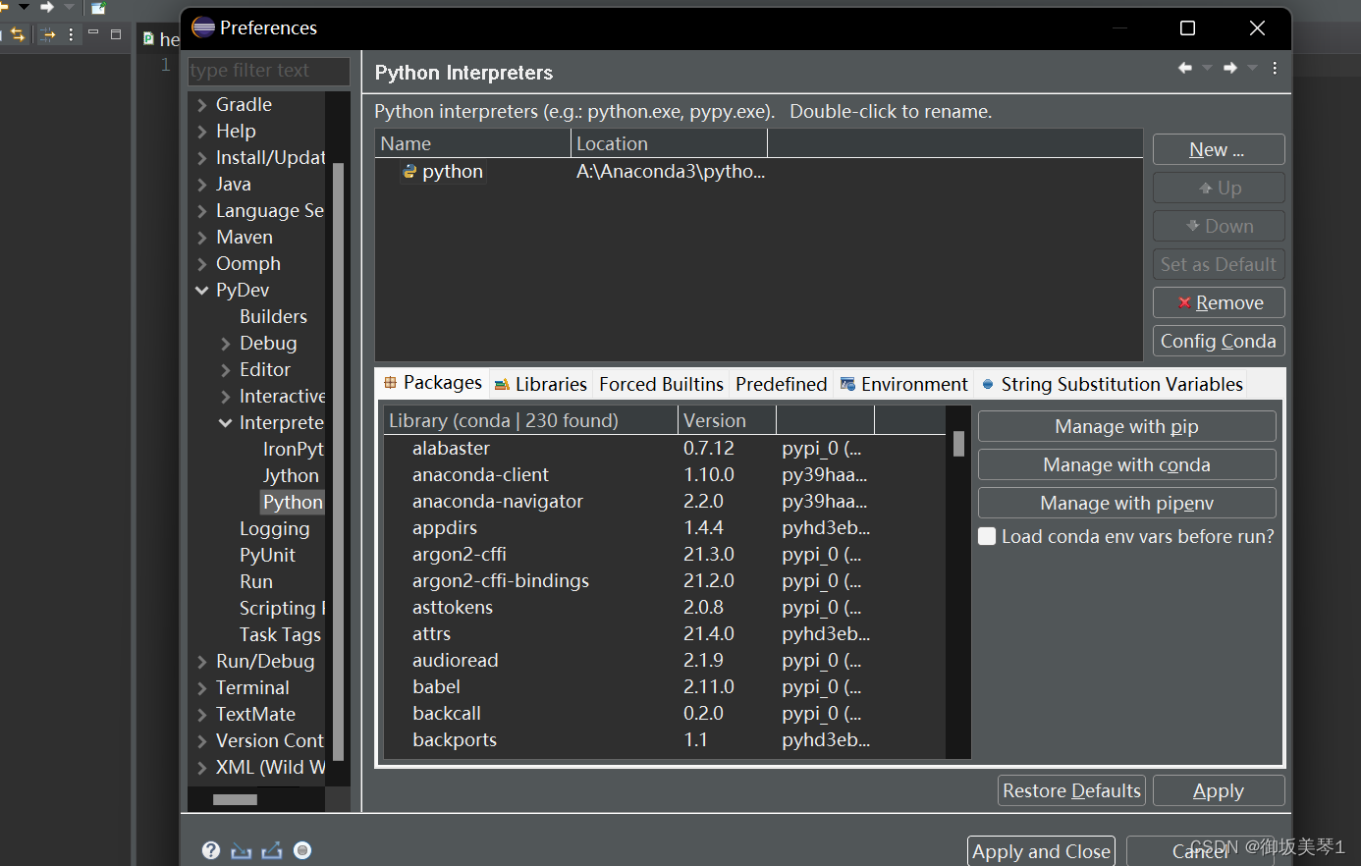Go back with the Preferences page back arrow

[x=1185, y=68]
